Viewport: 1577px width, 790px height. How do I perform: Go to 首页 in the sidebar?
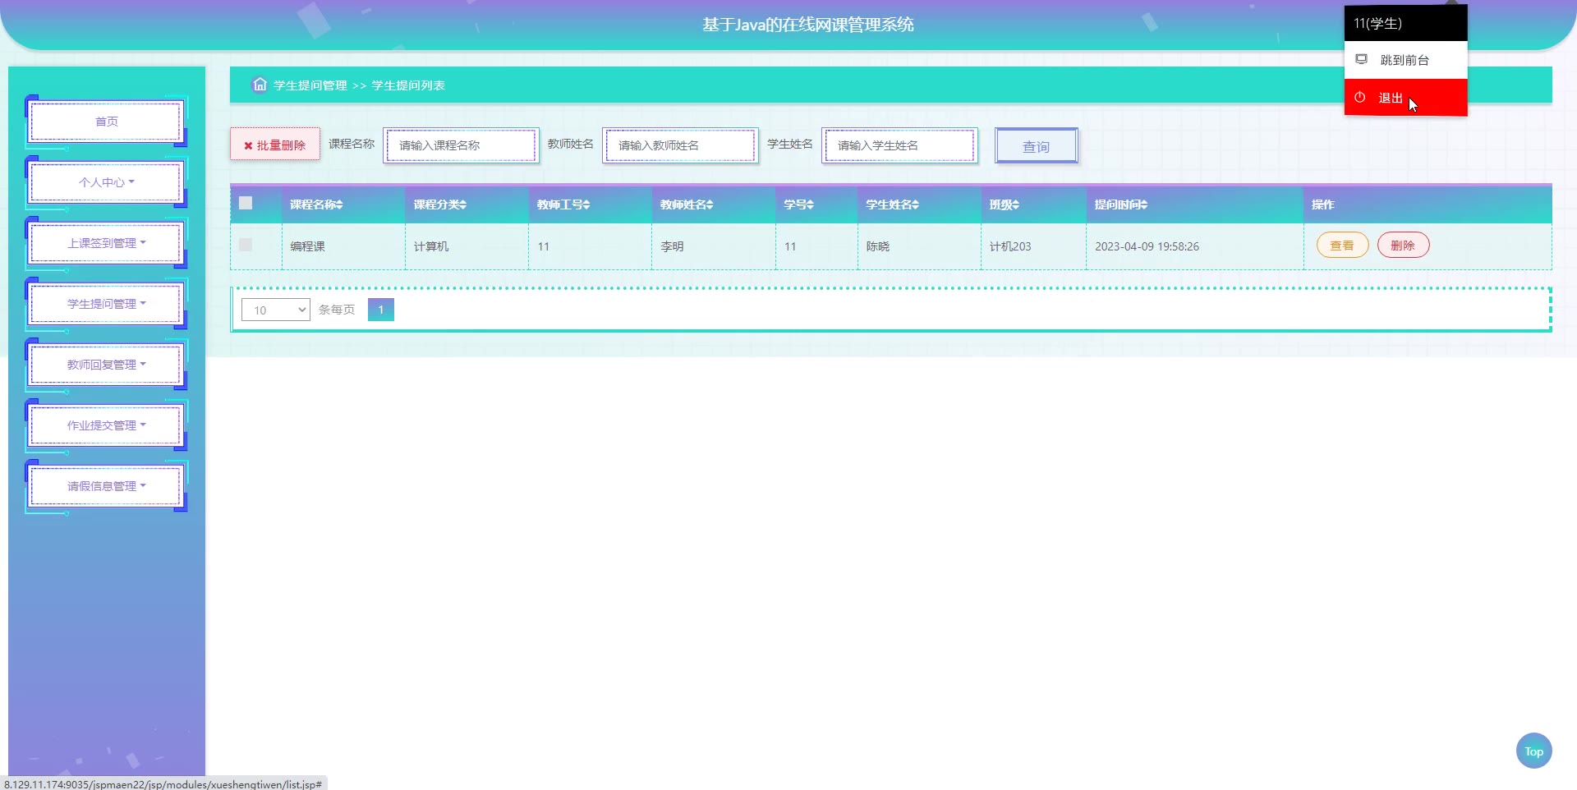[x=106, y=122]
